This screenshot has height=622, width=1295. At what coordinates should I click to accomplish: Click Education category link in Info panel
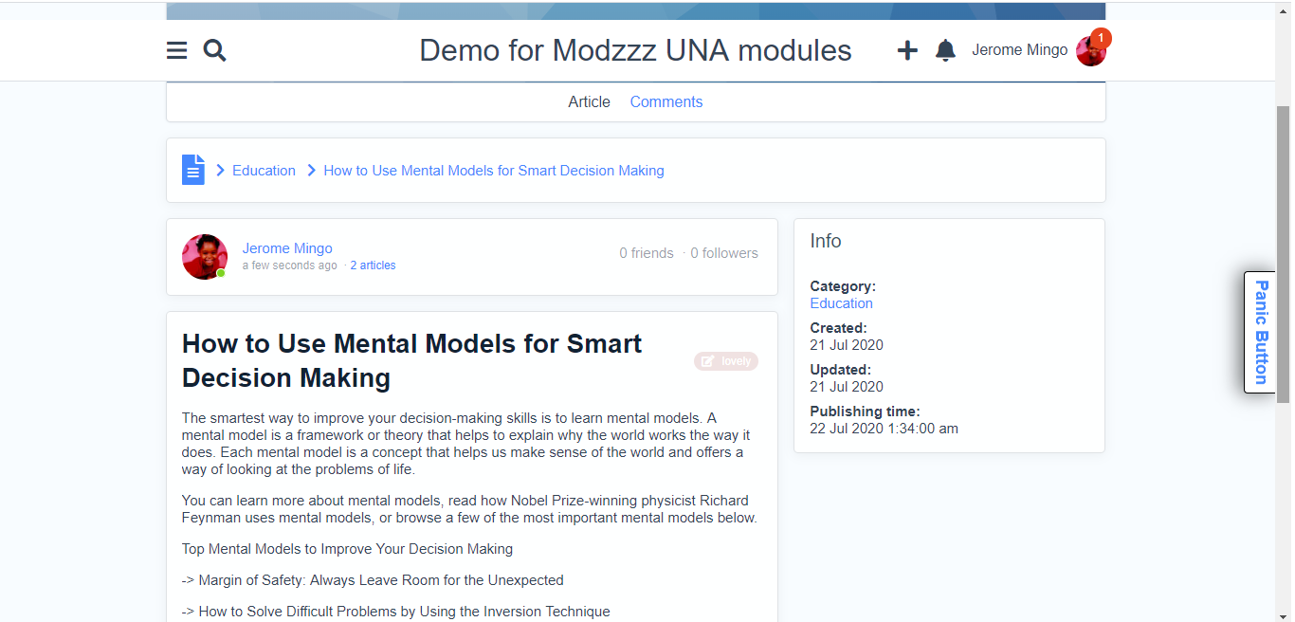click(841, 303)
